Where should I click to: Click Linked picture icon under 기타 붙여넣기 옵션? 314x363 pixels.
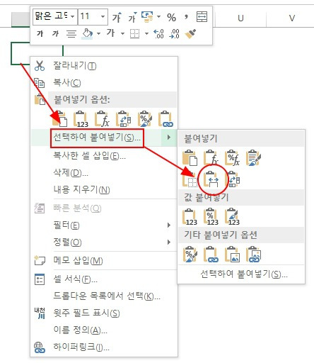[254, 255]
